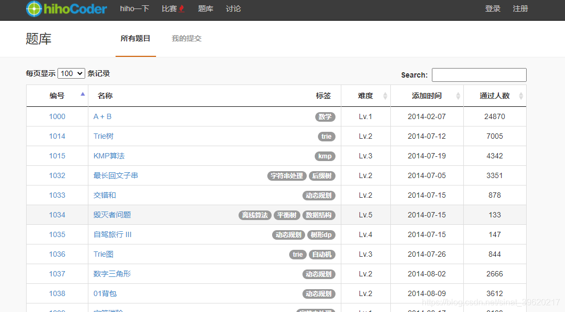Open the Trie图 problem

(x=103, y=254)
